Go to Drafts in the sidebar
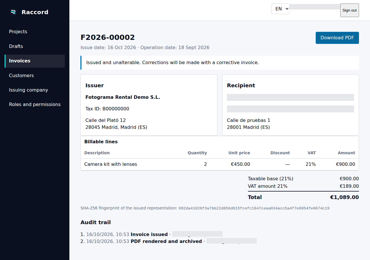The width and height of the screenshot is (370, 260). click(35, 46)
